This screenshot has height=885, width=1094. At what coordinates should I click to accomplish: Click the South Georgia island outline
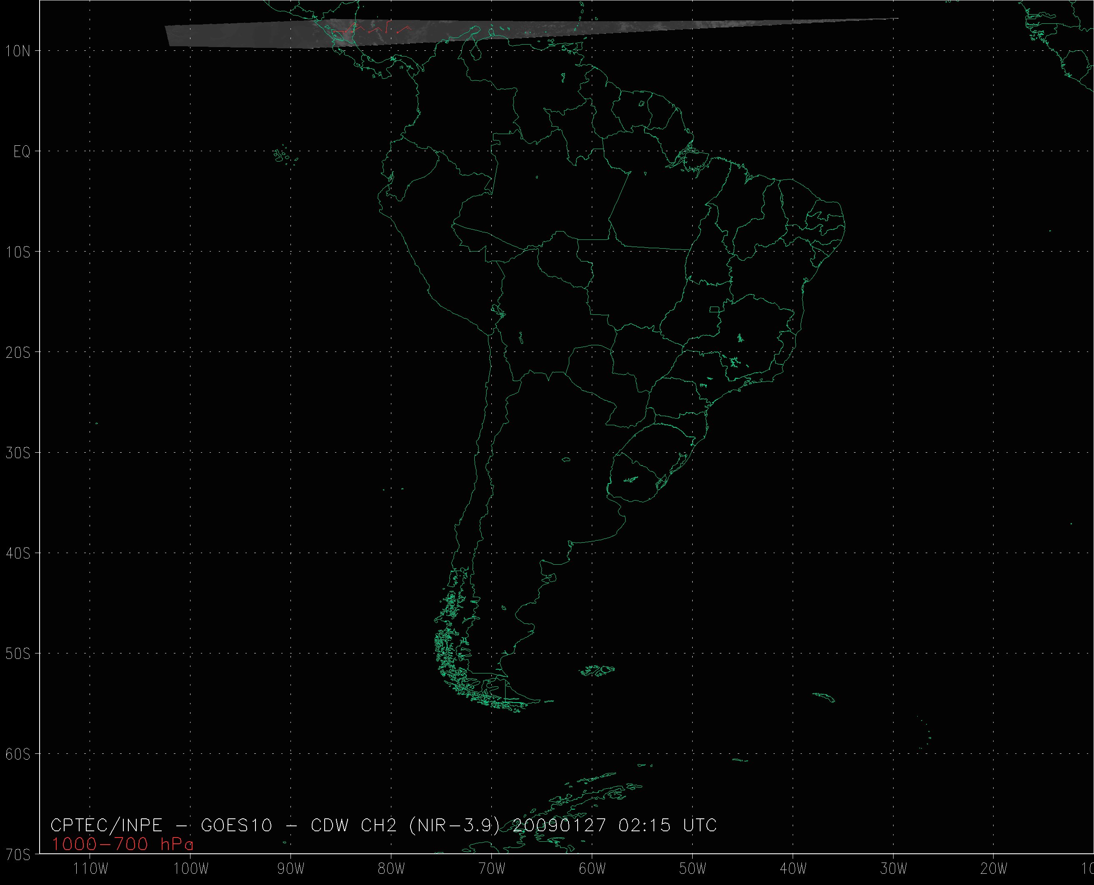tap(824, 697)
